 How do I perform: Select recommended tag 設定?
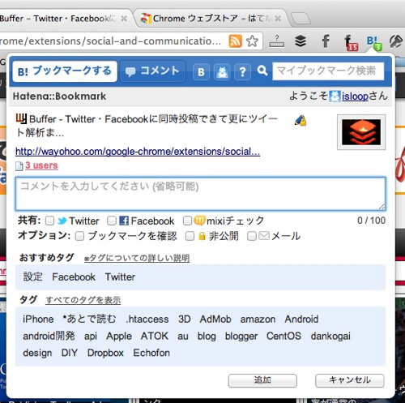click(x=32, y=277)
